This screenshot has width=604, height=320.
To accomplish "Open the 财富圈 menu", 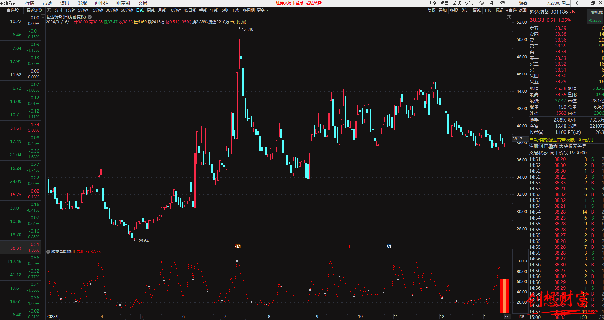I will point(123,3).
